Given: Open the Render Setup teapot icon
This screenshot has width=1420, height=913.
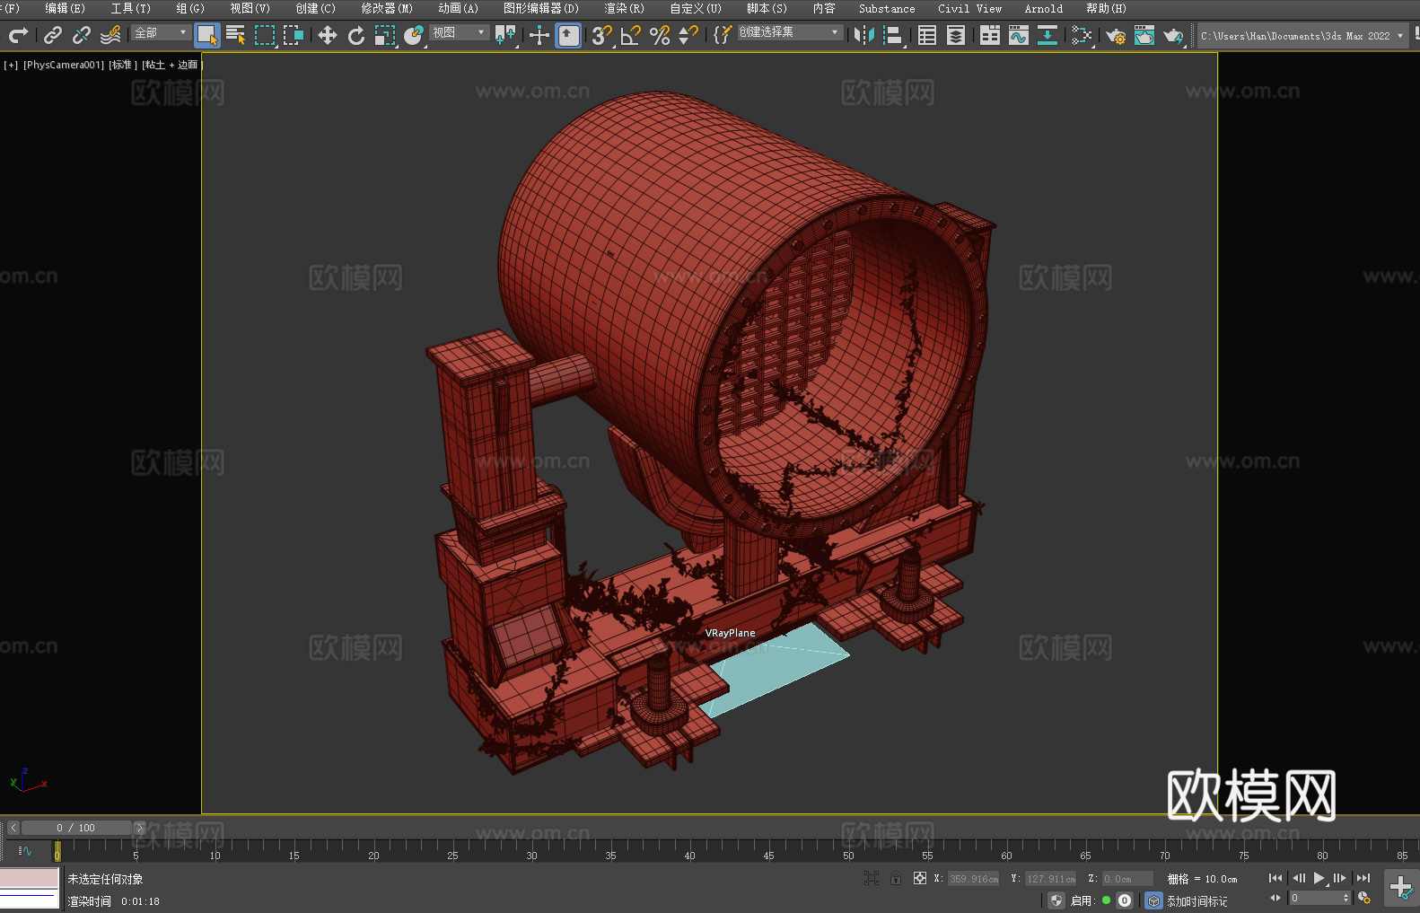Looking at the screenshot, I should [1115, 35].
